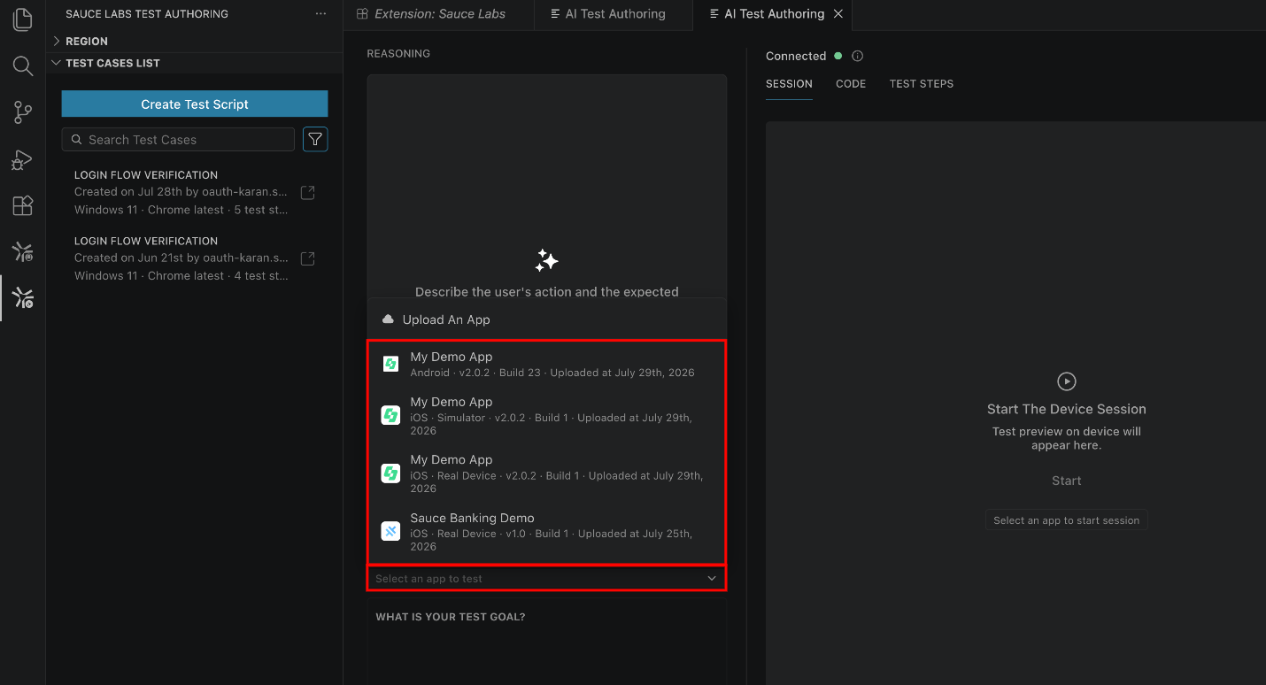This screenshot has width=1266, height=685.
Task: Open the 'Select an app to test' dropdown
Action: click(x=546, y=579)
